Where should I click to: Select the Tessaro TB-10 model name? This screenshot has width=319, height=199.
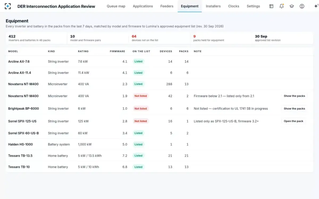19,167
